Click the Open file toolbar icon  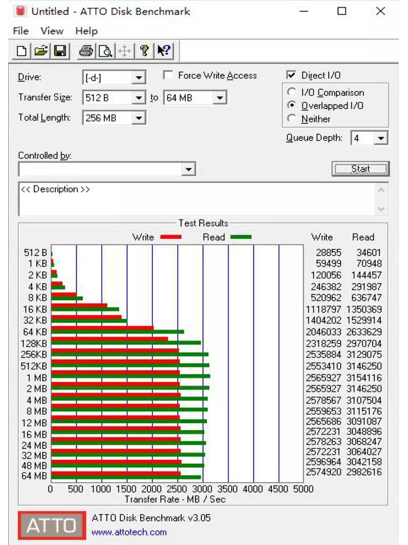coord(41,51)
